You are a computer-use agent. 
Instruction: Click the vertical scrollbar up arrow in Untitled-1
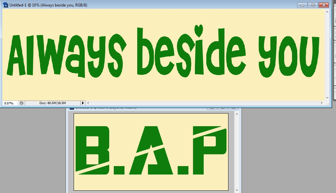[x=327, y=12]
